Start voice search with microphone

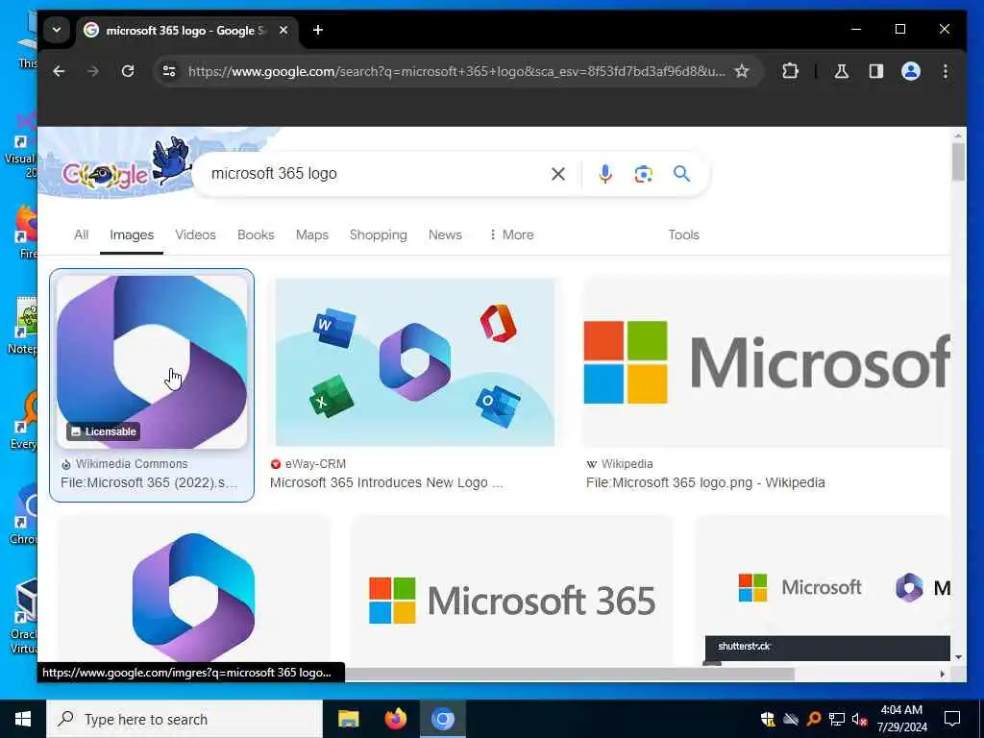605,174
